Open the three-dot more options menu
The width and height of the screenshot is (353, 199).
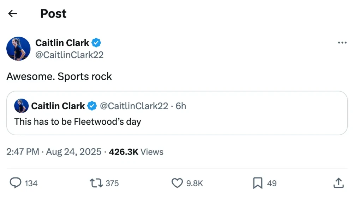click(x=342, y=43)
